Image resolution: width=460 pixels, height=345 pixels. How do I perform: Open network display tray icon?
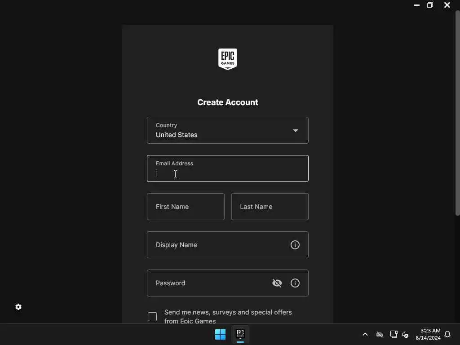pos(394,334)
